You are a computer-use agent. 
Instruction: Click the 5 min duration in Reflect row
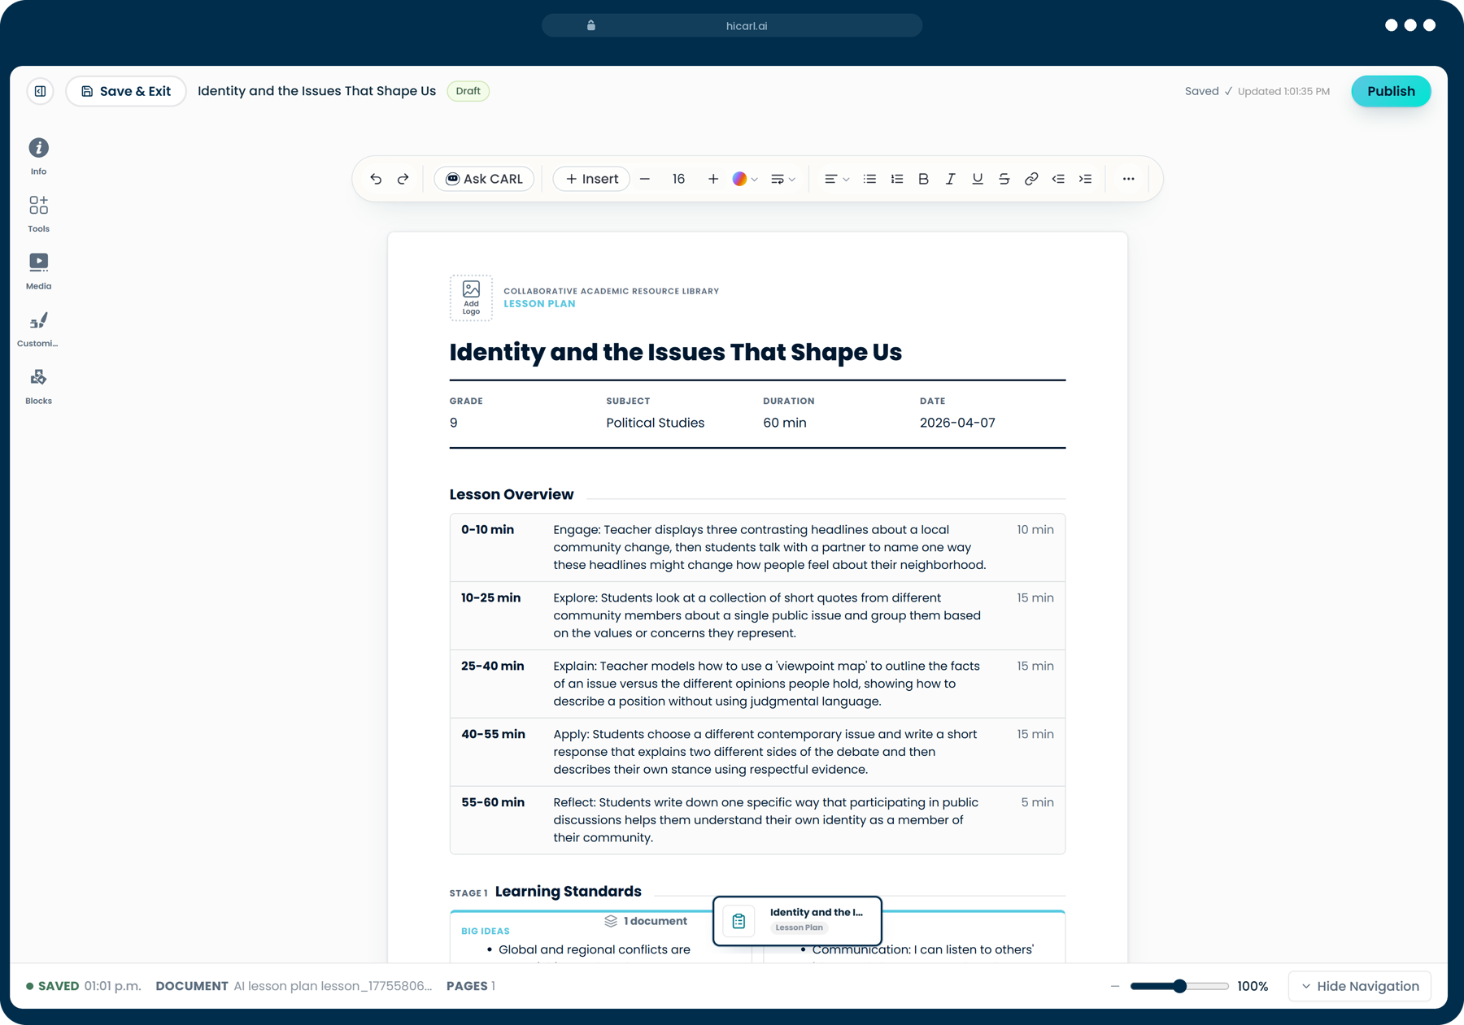click(1037, 802)
